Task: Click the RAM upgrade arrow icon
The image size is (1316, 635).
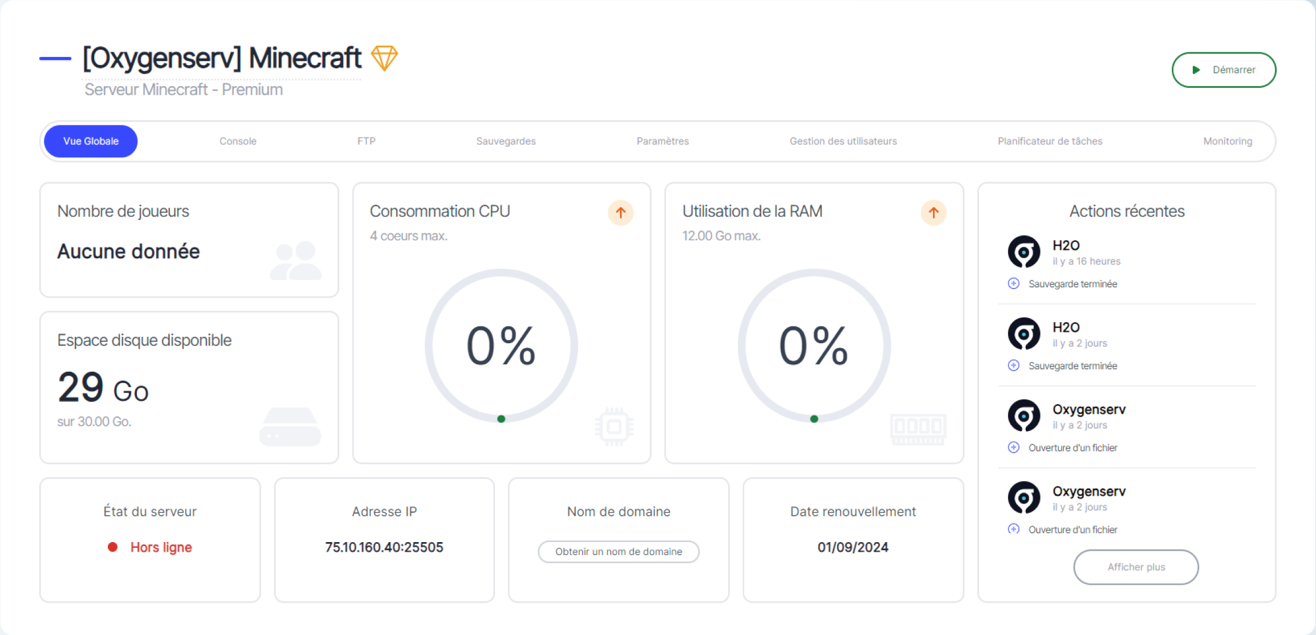Action: click(x=933, y=213)
